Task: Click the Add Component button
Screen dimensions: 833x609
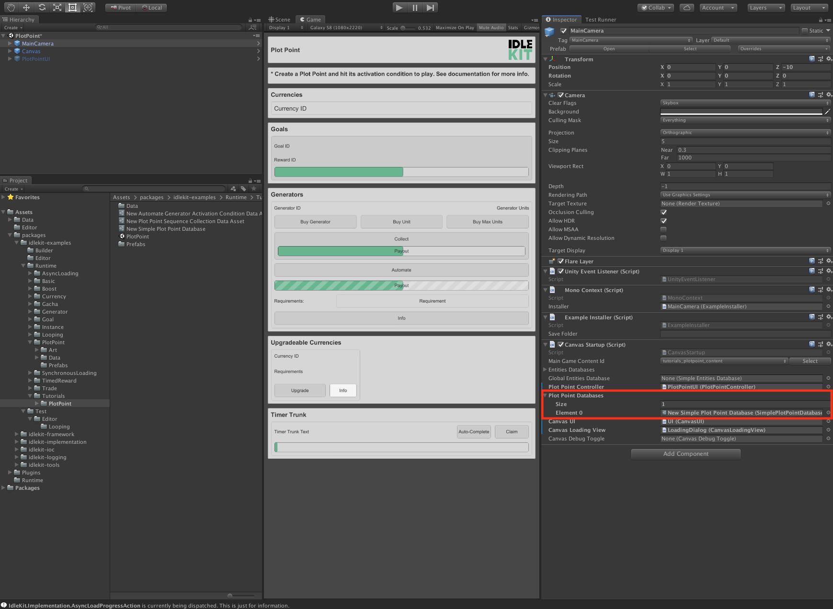Action: click(x=685, y=453)
